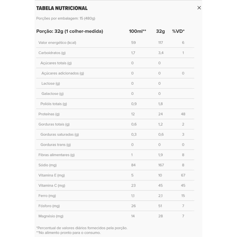Click the Polióis totais (g) label

click(x=54, y=104)
